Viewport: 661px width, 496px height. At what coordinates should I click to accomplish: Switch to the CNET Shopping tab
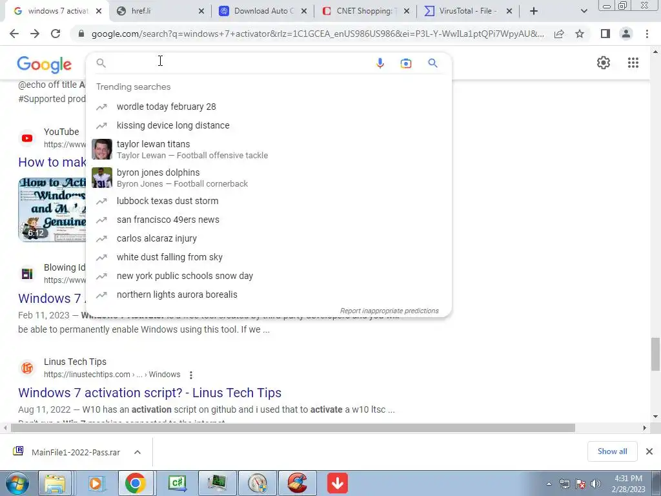(365, 12)
